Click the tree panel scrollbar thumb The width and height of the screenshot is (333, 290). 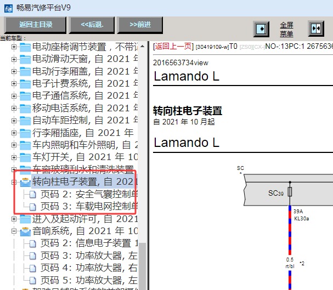tap(142, 266)
